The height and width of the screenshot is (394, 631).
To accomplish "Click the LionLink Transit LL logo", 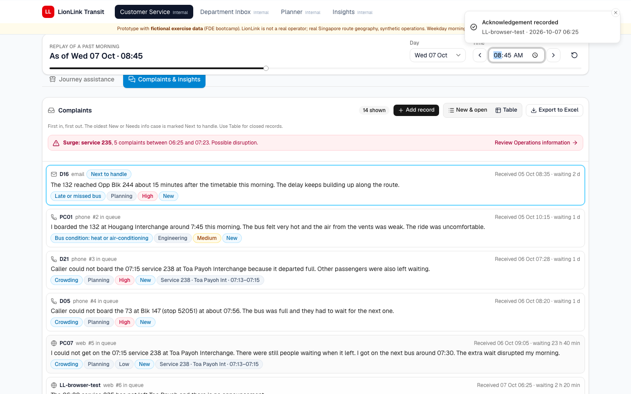I will pyautogui.click(x=48, y=12).
